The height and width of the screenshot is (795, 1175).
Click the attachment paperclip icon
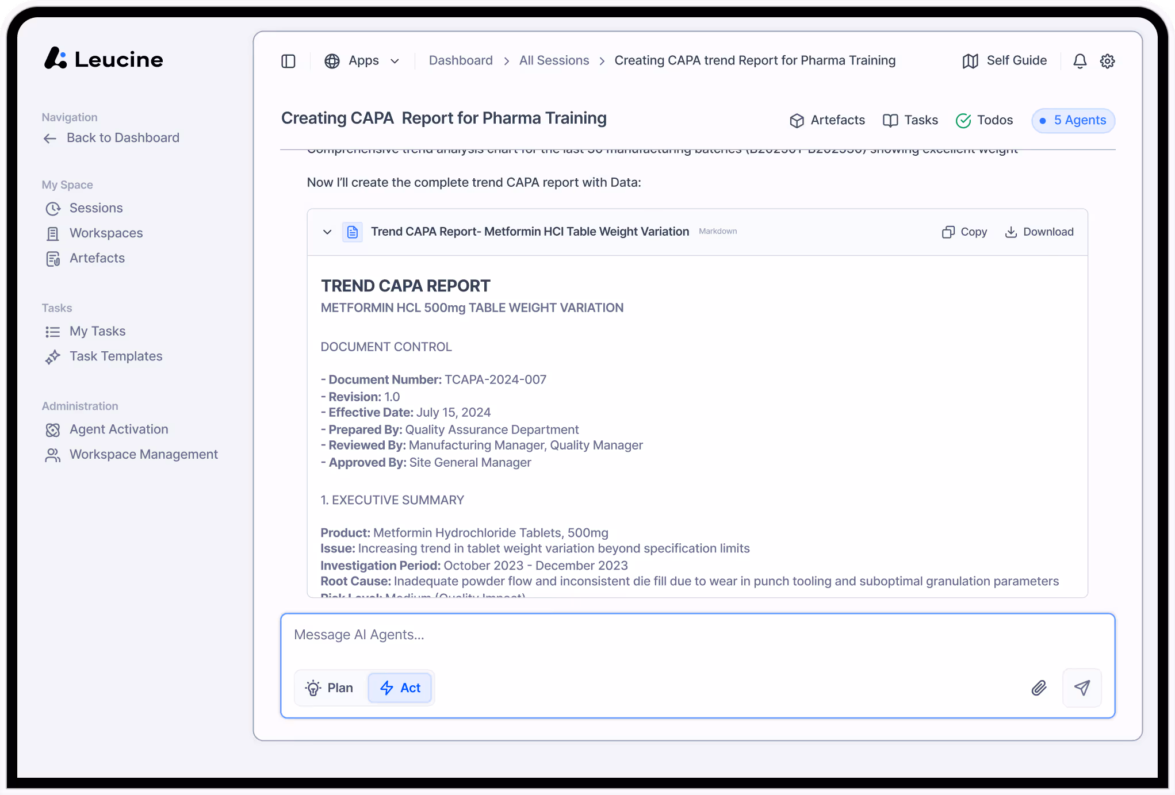pyautogui.click(x=1039, y=688)
